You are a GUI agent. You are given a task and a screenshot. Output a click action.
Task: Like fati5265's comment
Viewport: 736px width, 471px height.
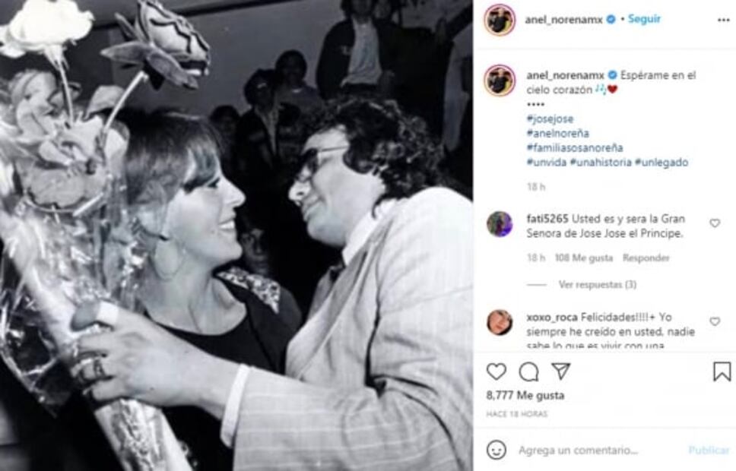715,223
